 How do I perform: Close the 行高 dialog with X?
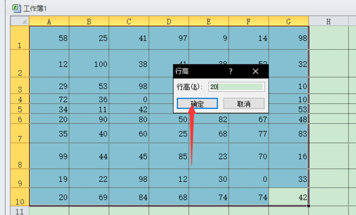[256, 72]
